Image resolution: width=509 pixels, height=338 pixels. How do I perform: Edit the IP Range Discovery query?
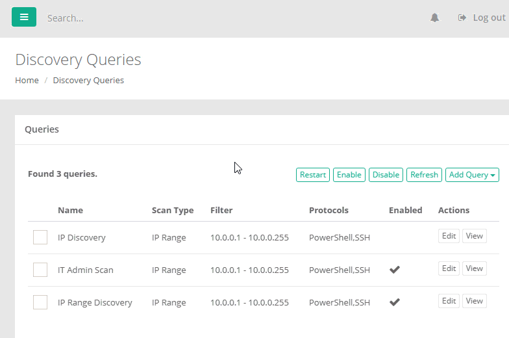[x=449, y=301]
